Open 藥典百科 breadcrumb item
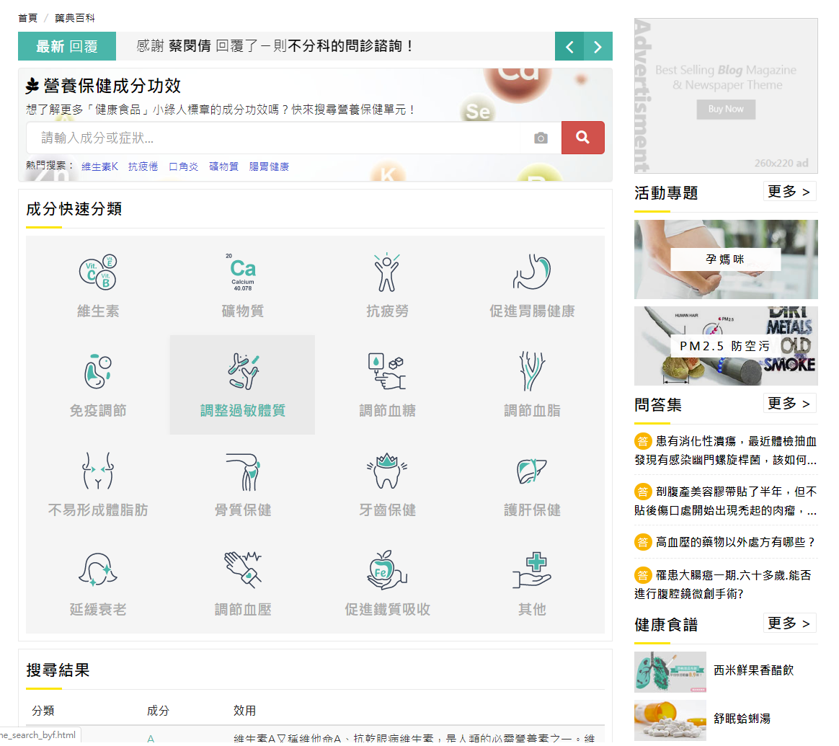 pyautogui.click(x=75, y=17)
